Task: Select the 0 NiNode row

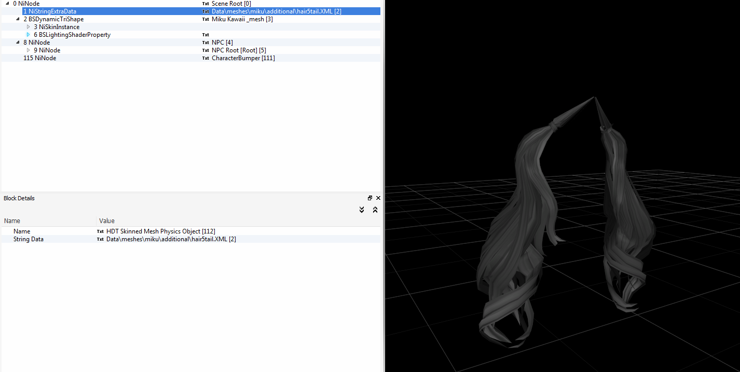Action: coord(191,4)
